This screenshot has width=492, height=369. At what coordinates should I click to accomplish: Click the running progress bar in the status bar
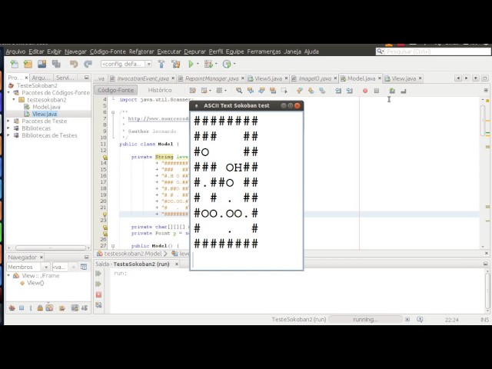point(365,320)
